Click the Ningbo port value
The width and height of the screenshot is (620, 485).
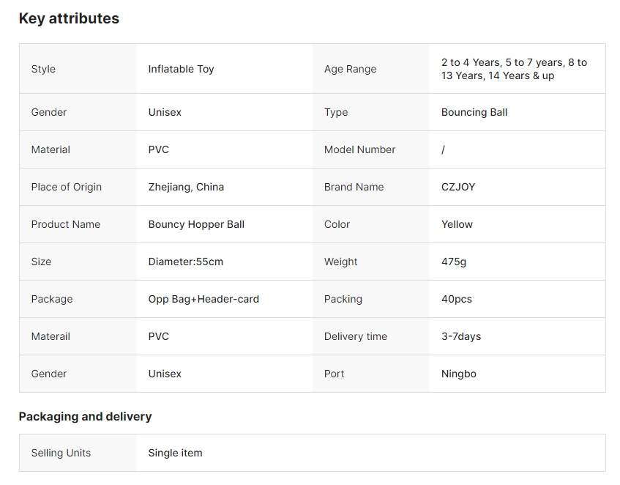[x=458, y=374]
